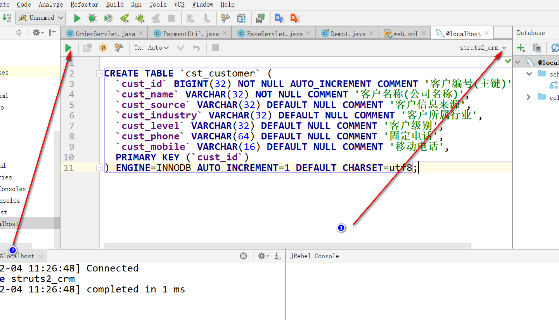
Task: Place cursor in line 11 of SQL editor
Action: point(272,167)
